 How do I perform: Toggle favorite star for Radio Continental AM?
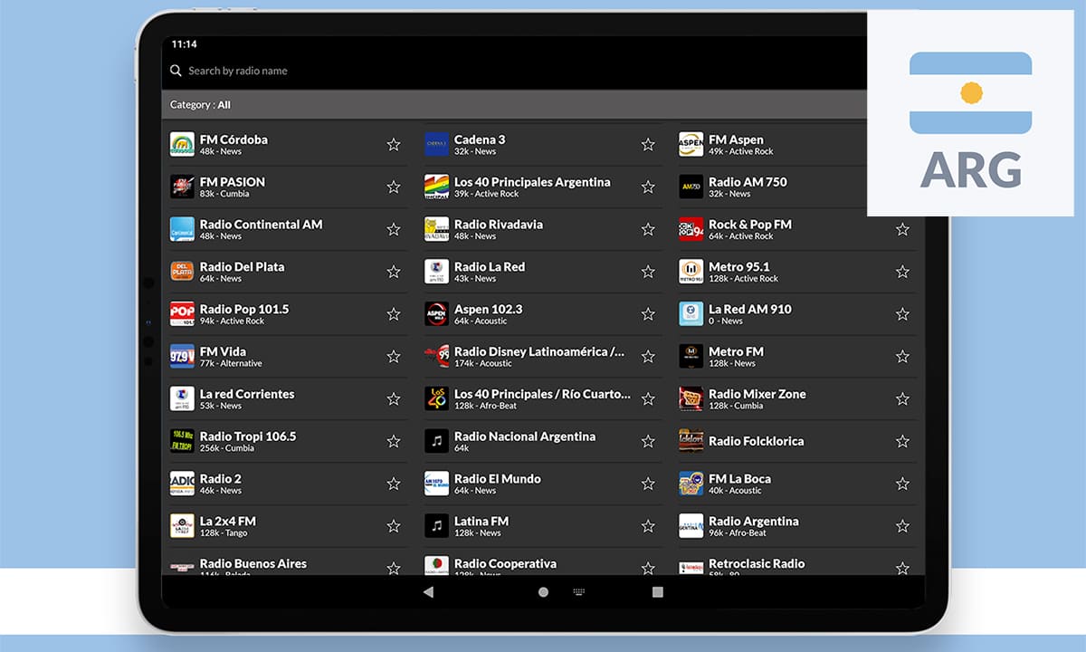click(x=394, y=230)
